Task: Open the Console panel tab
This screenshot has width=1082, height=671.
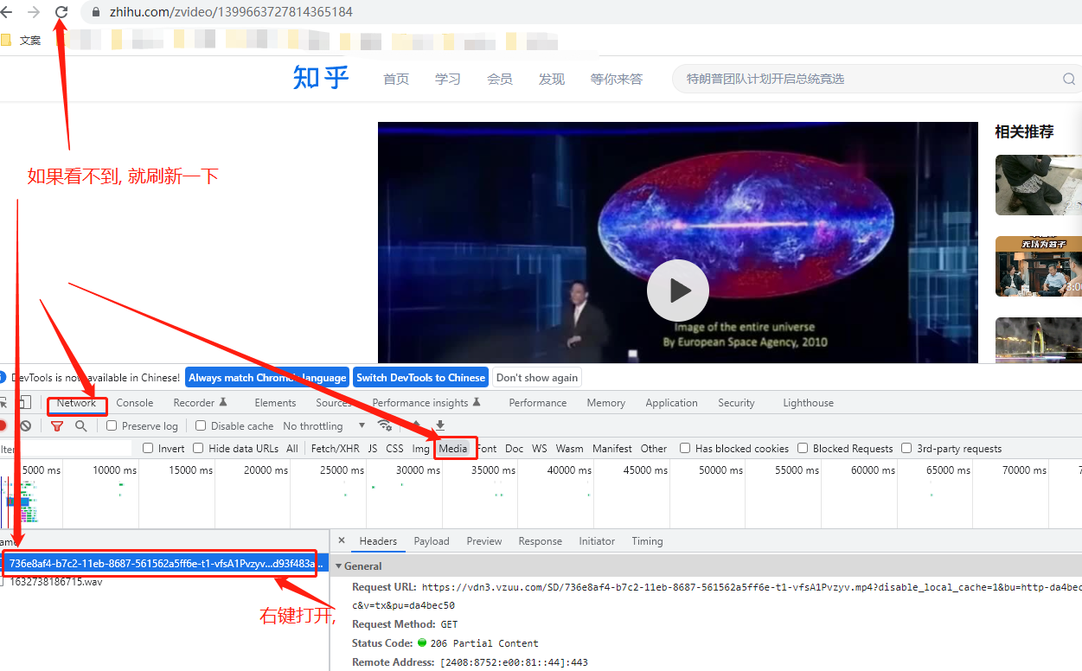Action: pos(135,403)
